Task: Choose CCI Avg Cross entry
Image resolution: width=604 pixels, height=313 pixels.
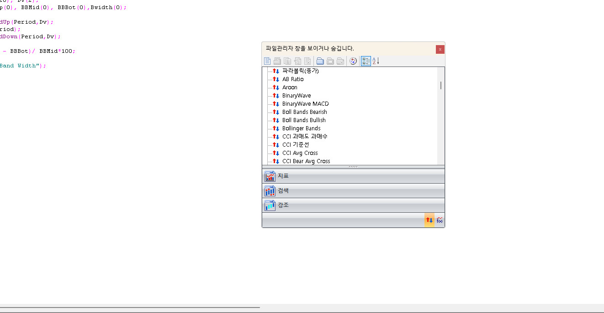Action: (x=300, y=153)
